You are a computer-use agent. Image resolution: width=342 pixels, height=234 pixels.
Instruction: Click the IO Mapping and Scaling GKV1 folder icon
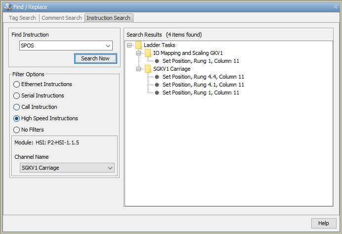coord(148,53)
